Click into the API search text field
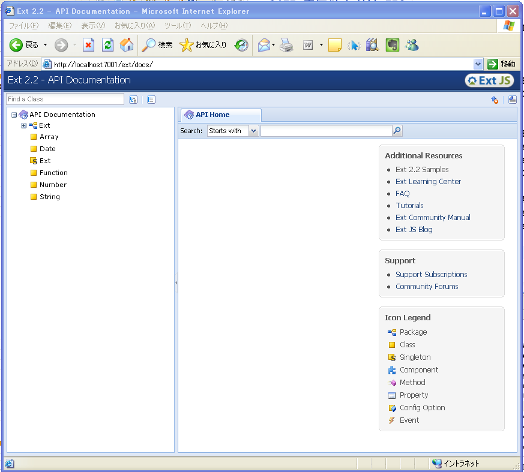 pyautogui.click(x=326, y=131)
